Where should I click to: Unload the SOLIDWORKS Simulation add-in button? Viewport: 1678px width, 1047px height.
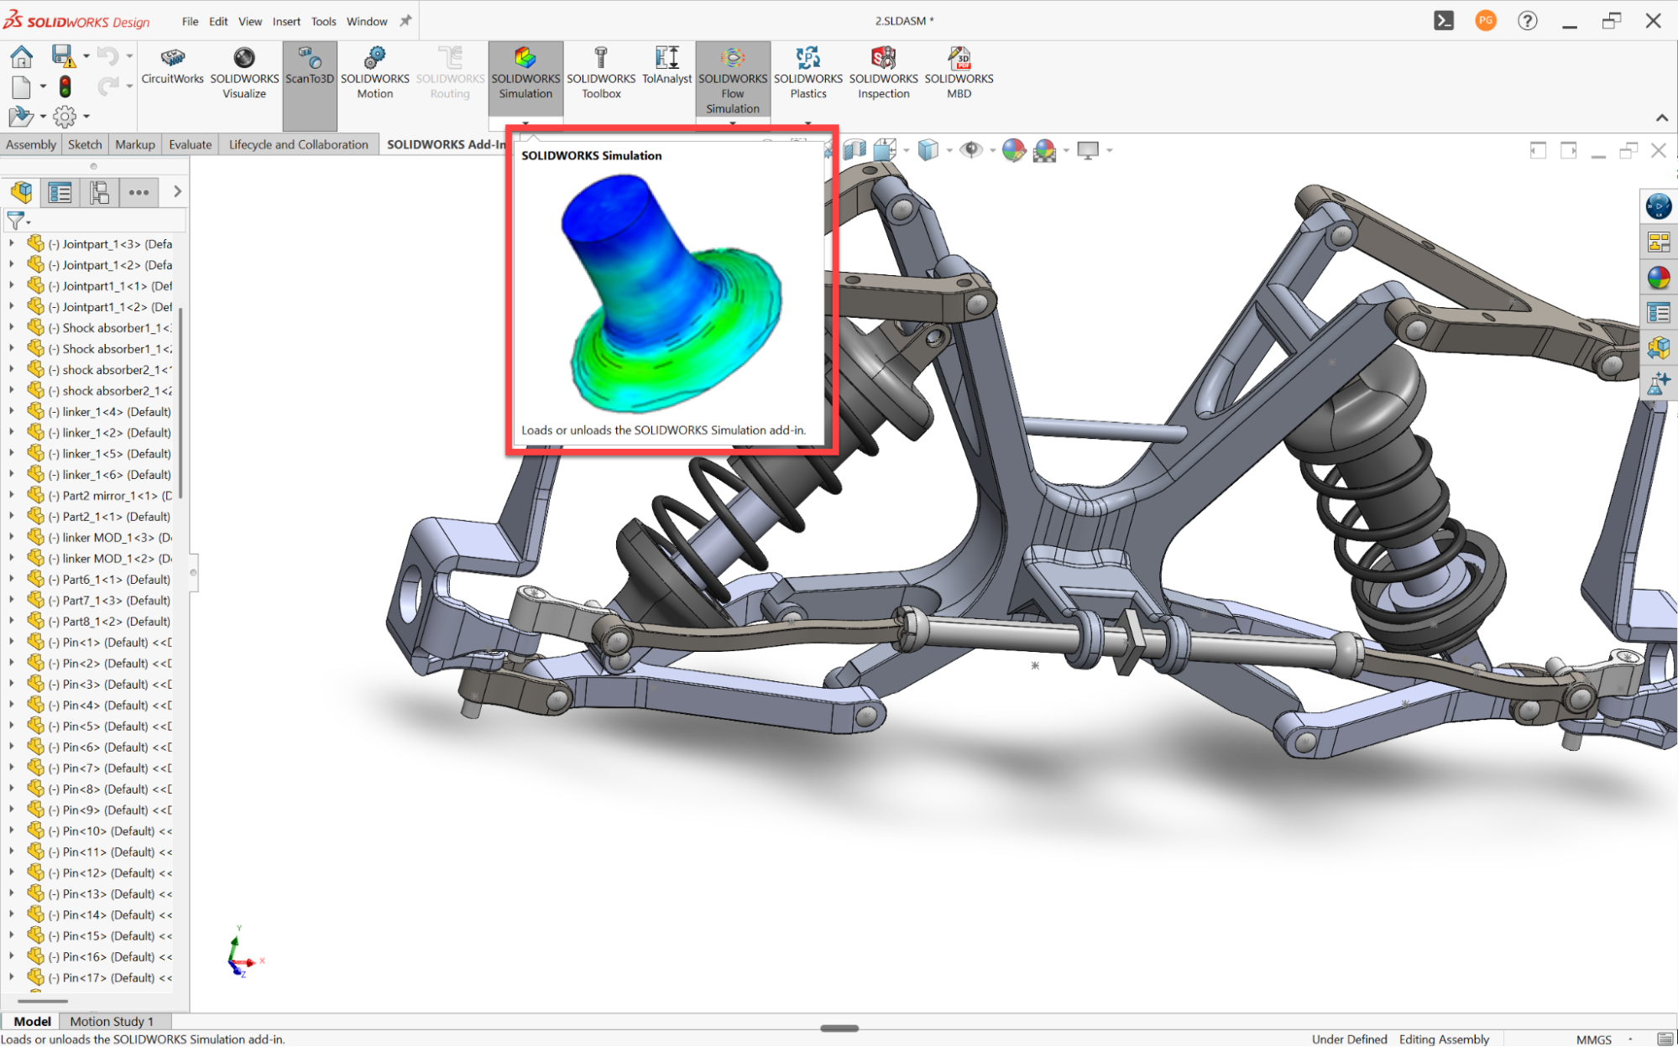[x=525, y=73]
